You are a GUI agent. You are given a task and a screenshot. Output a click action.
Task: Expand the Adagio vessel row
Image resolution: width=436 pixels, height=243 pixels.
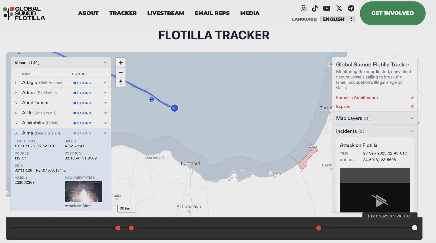click(105, 83)
